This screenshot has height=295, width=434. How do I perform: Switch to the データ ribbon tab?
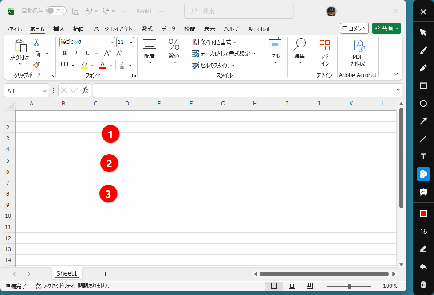[x=169, y=29]
